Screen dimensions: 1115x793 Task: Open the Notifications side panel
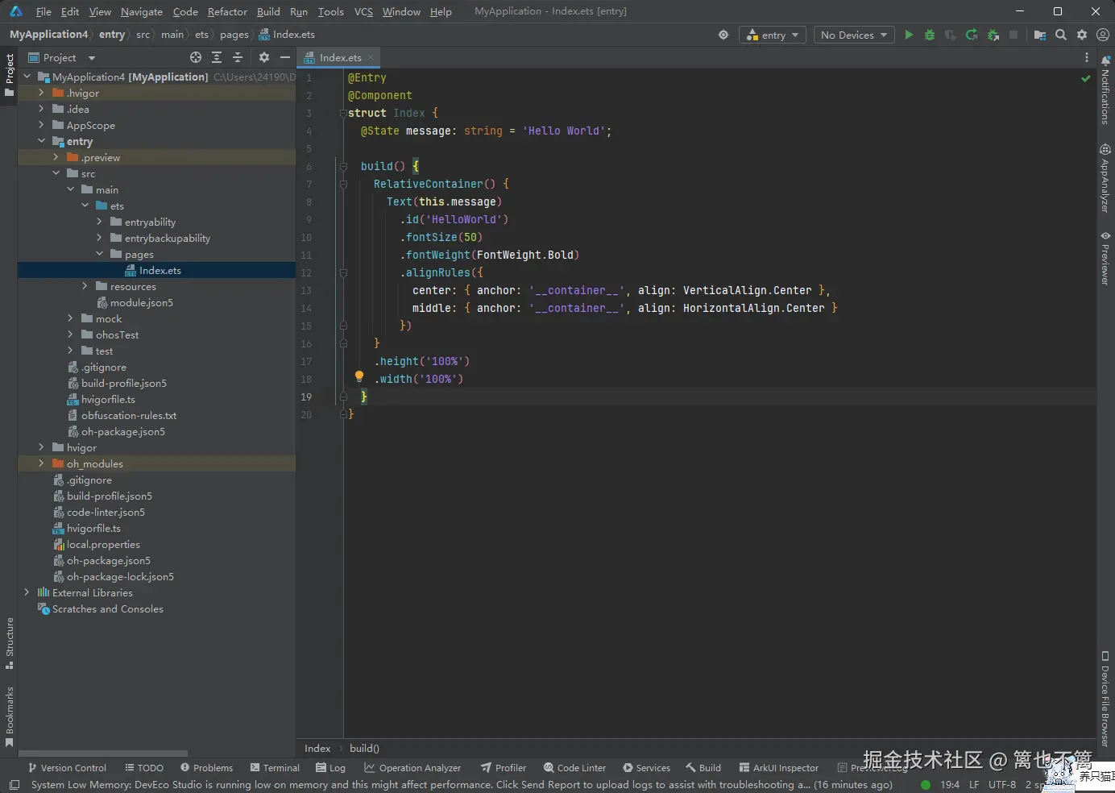pos(1105,89)
